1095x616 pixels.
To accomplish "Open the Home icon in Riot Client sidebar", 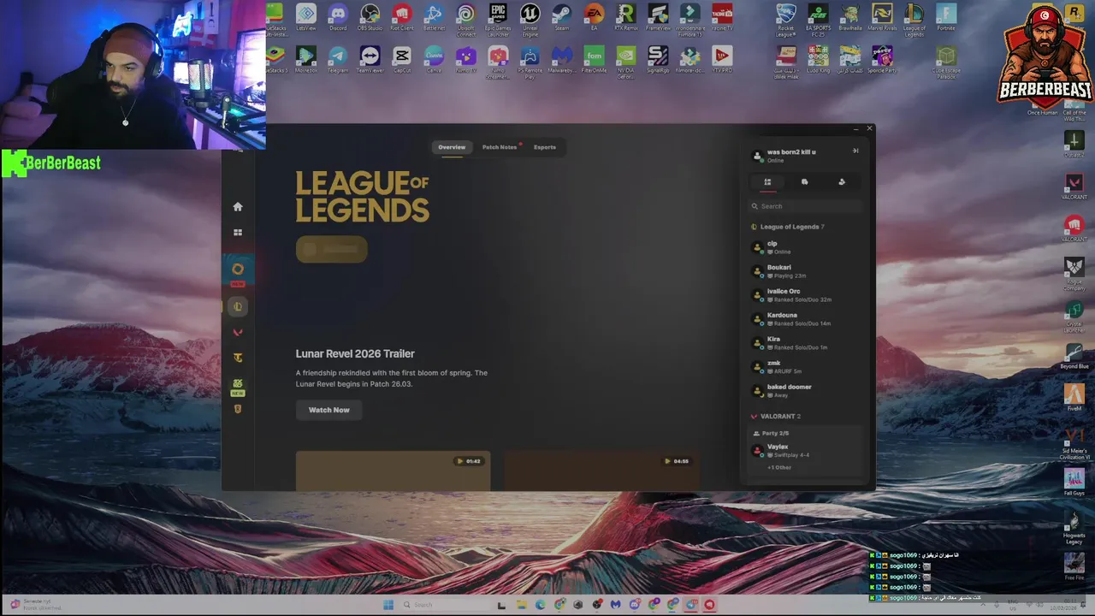I will (x=238, y=207).
